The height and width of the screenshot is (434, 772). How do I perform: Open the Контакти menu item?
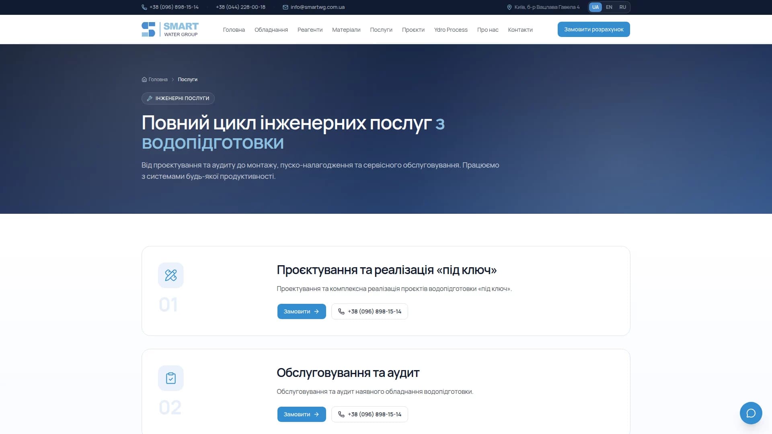[x=520, y=30]
